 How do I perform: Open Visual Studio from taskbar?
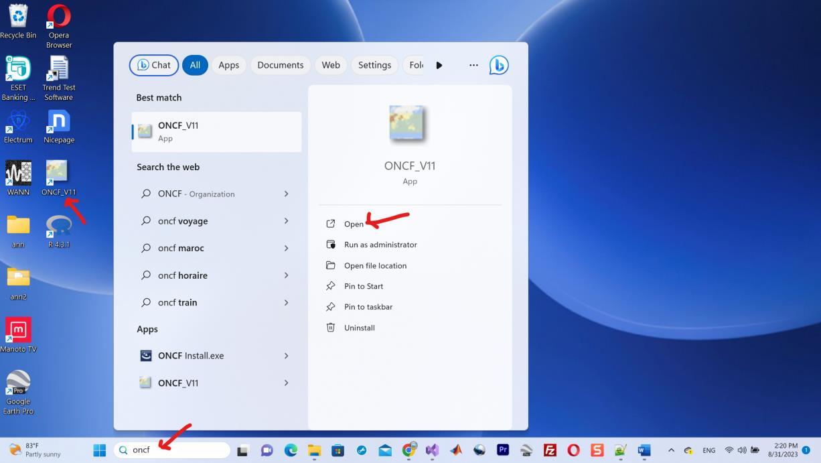tap(433, 450)
